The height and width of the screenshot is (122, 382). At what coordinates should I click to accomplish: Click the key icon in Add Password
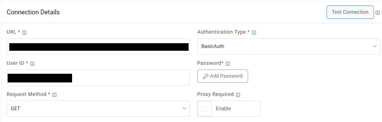[205, 76]
